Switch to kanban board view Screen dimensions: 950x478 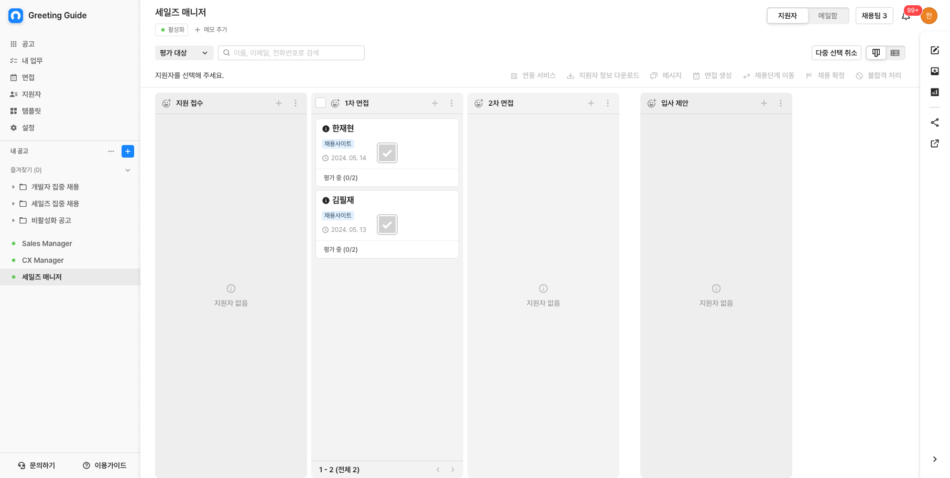[x=876, y=53]
